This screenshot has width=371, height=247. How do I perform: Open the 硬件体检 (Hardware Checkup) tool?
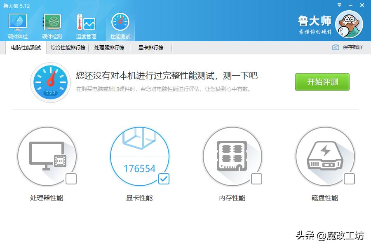(17, 26)
